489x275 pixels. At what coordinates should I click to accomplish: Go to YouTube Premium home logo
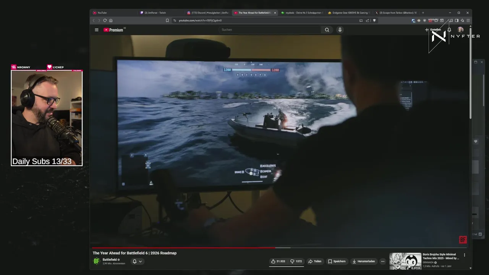pyautogui.click(x=114, y=30)
